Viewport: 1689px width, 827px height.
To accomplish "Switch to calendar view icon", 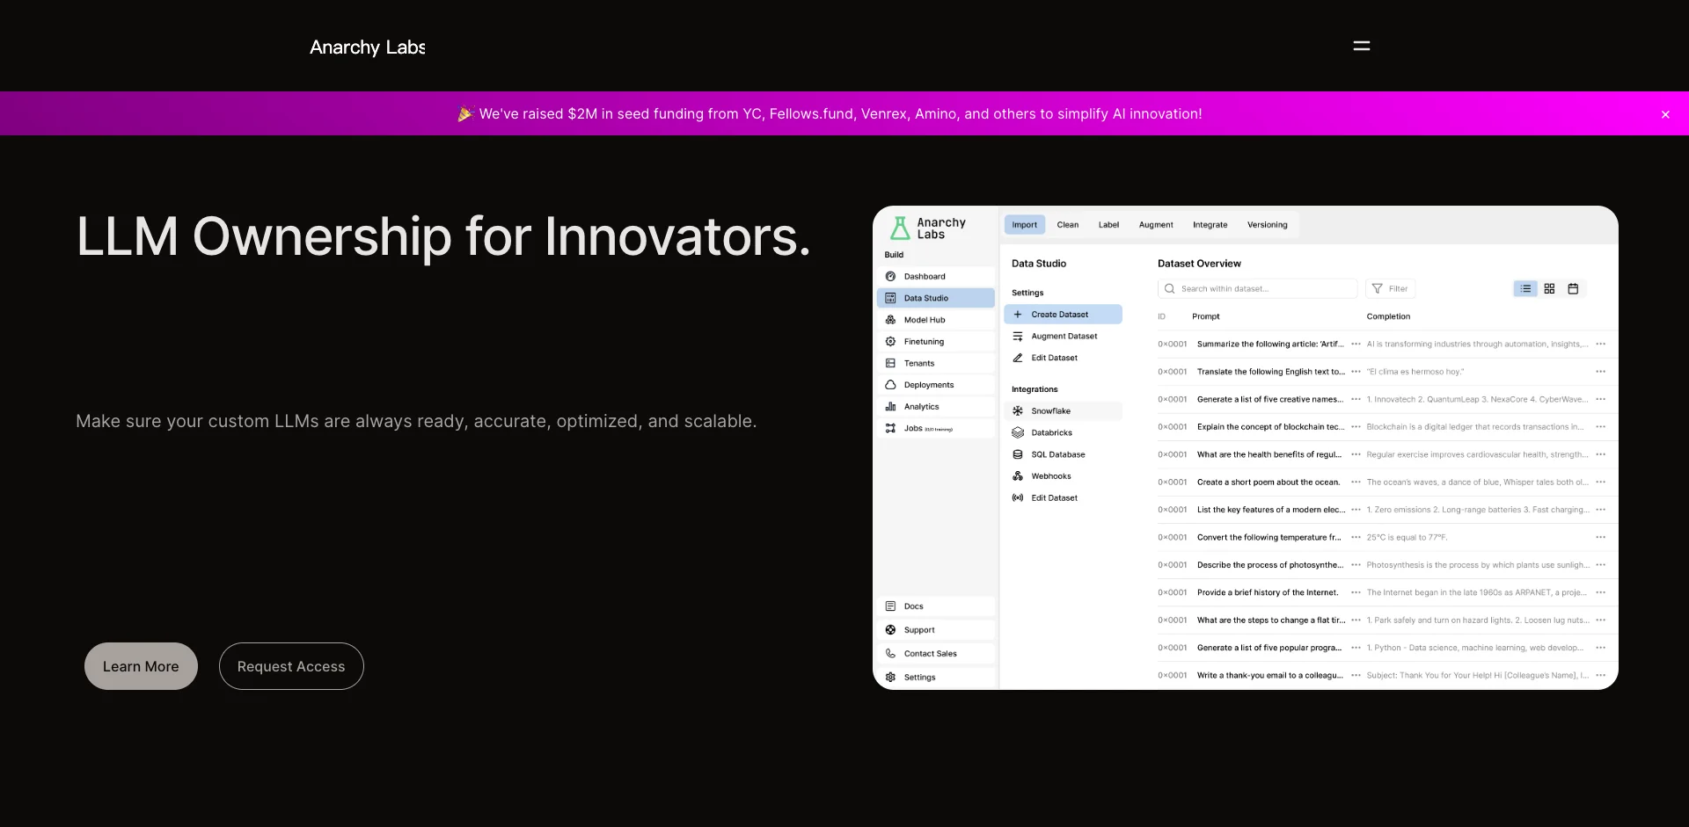I will click(x=1573, y=288).
